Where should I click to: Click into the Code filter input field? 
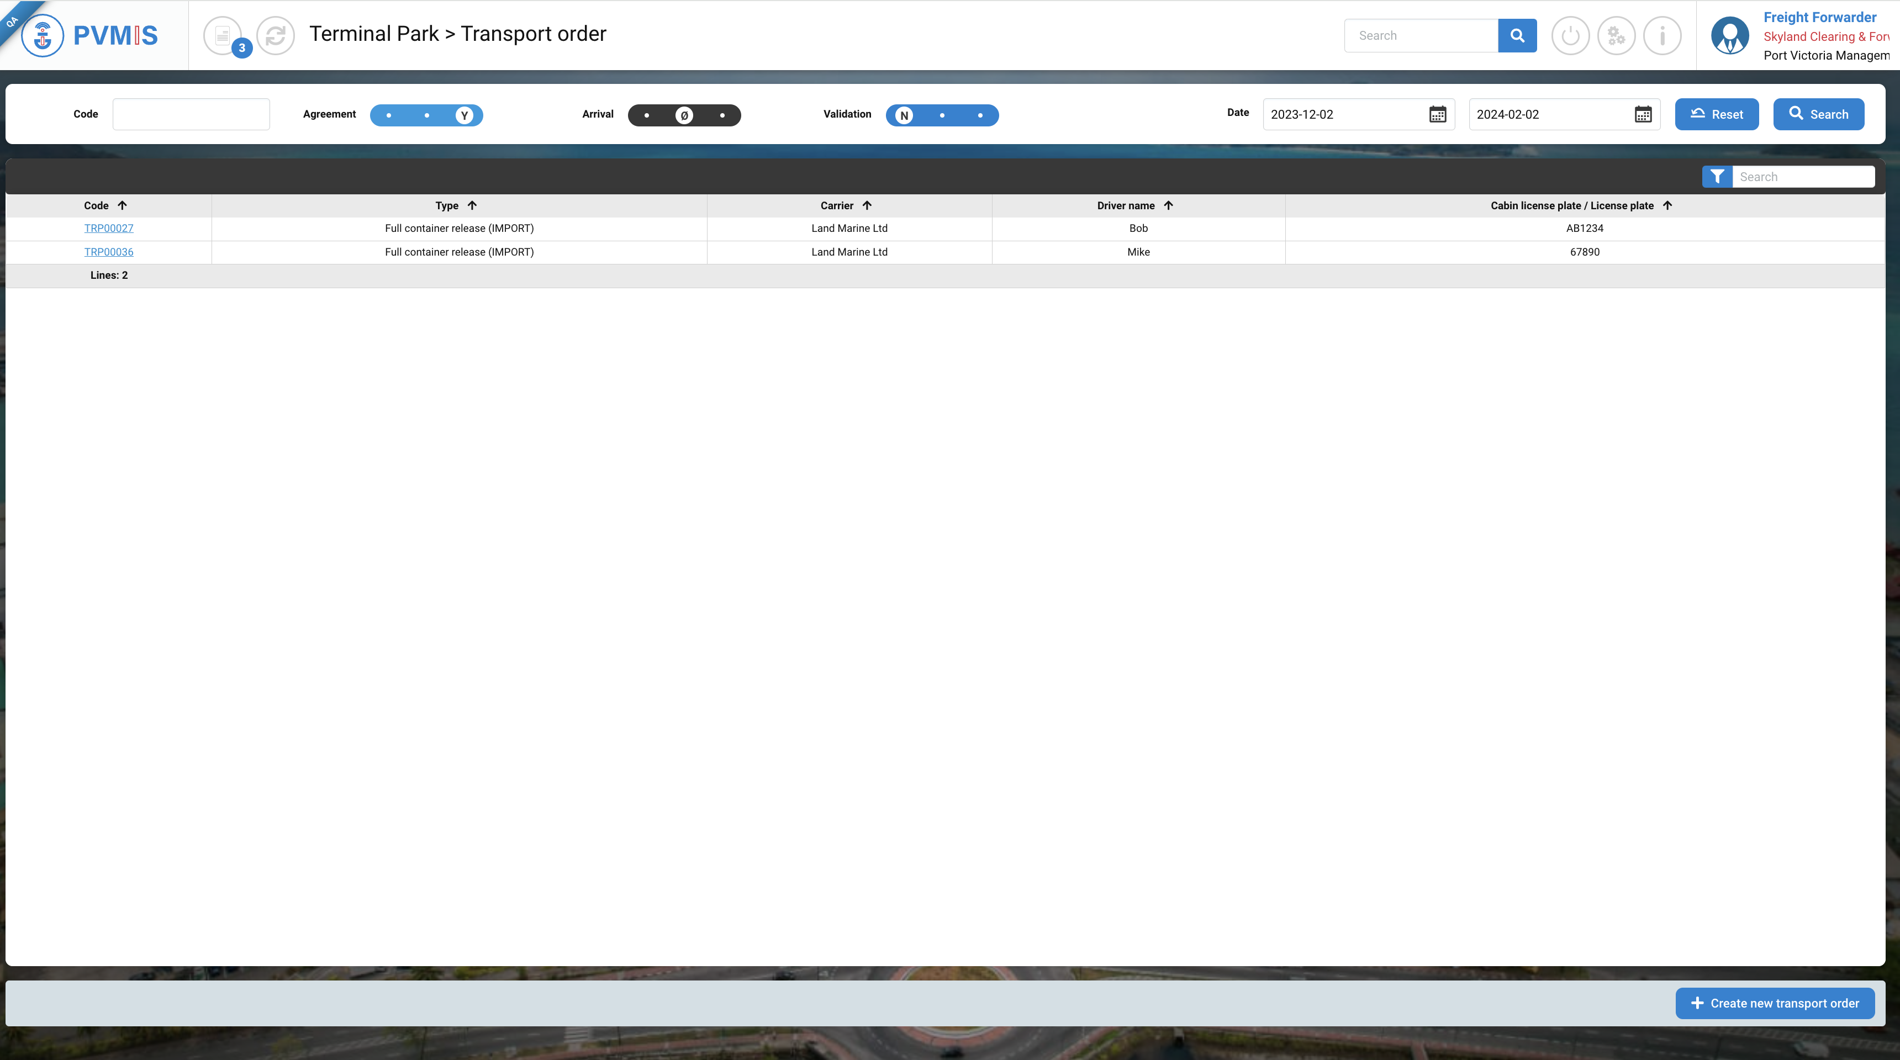(191, 114)
